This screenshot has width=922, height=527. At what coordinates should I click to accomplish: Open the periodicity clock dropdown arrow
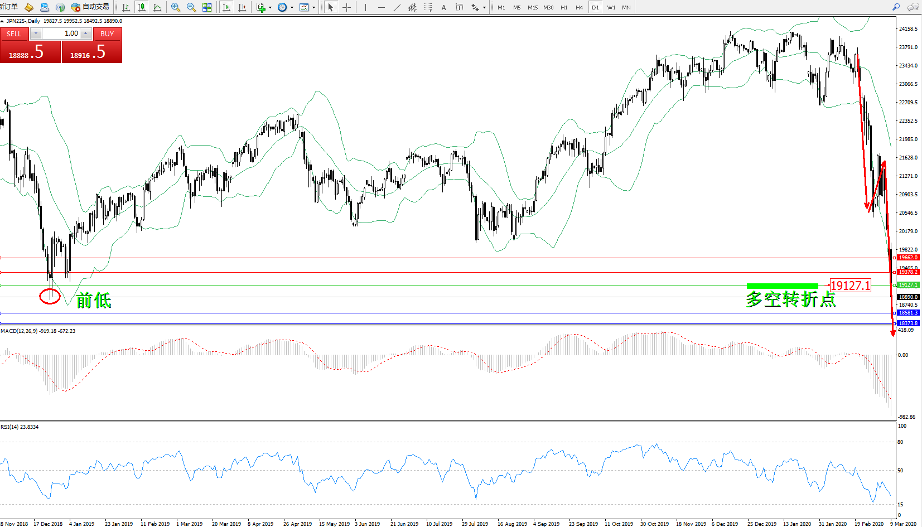pyautogui.click(x=292, y=7)
